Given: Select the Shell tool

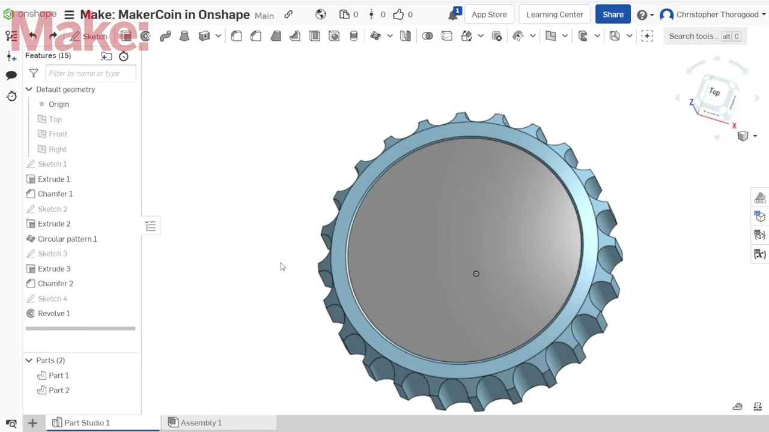Looking at the screenshot, I should (x=315, y=36).
